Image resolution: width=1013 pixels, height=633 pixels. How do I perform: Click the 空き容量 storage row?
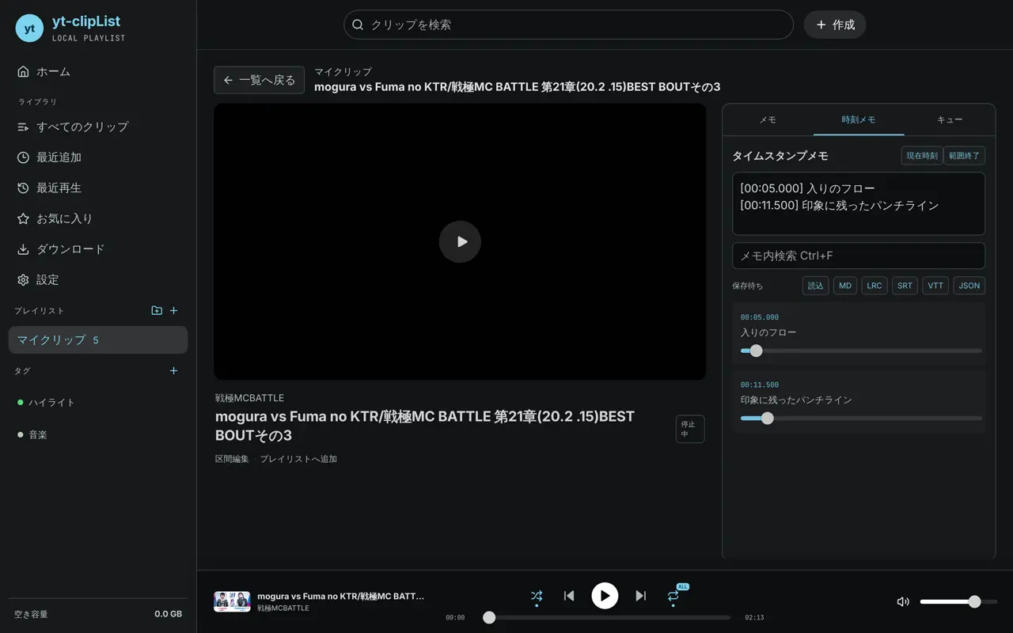98,614
